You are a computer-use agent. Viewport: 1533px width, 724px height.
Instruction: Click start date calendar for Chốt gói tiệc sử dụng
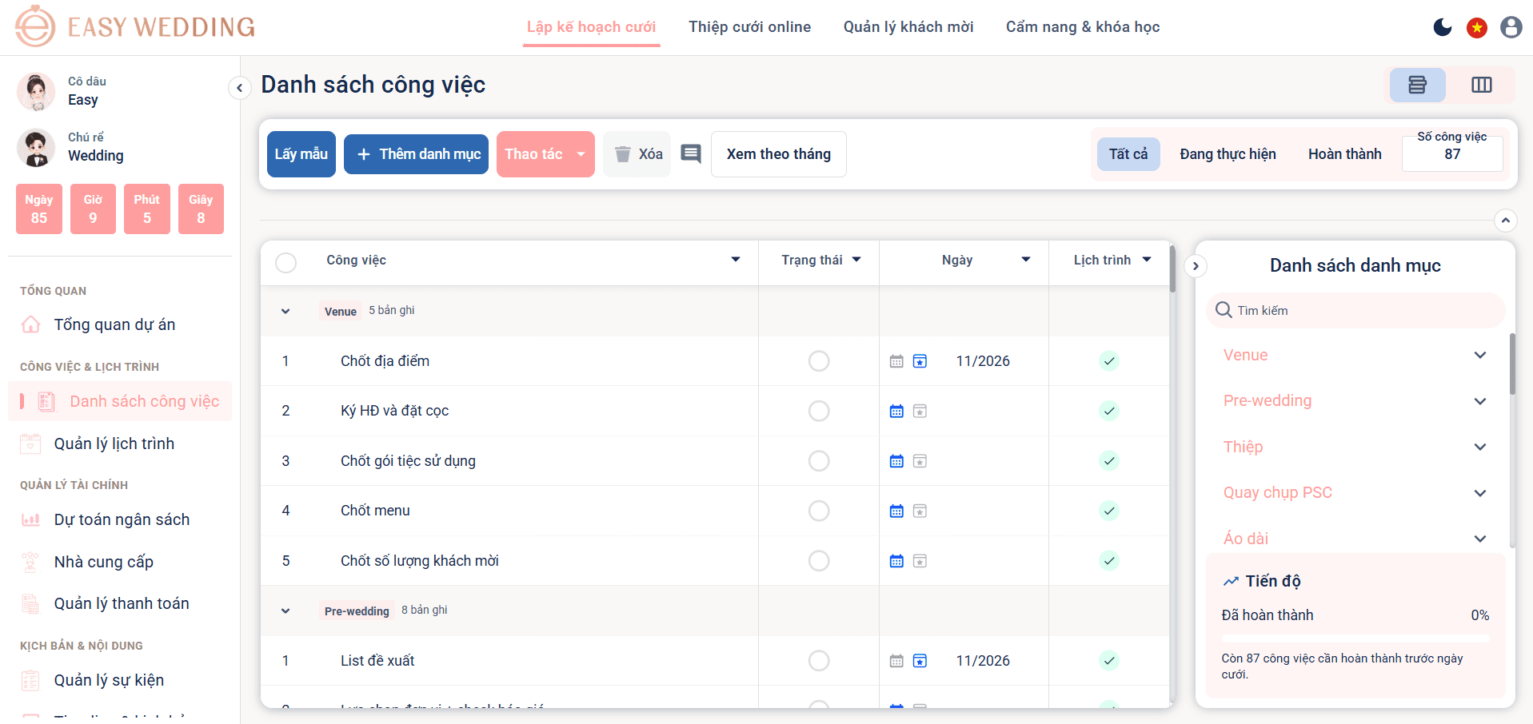point(896,461)
